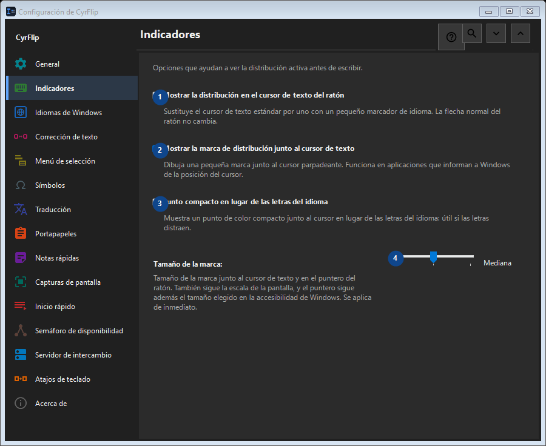Click the Traducción translate icon
This screenshot has height=446, width=546.
[x=21, y=210]
